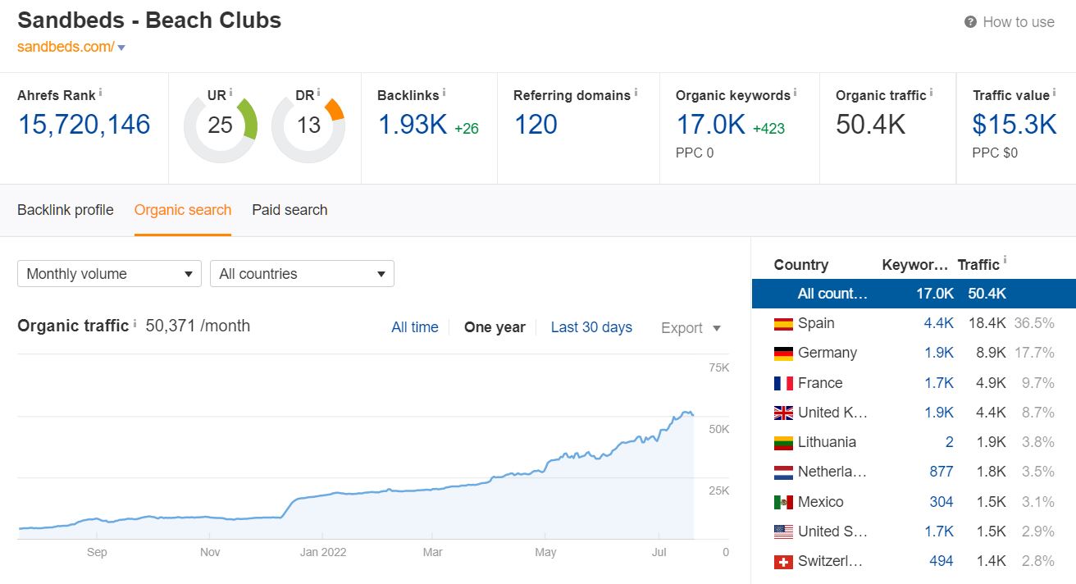Click the 50,371 /month traffic figure
The image size is (1076, 584).
point(198,326)
